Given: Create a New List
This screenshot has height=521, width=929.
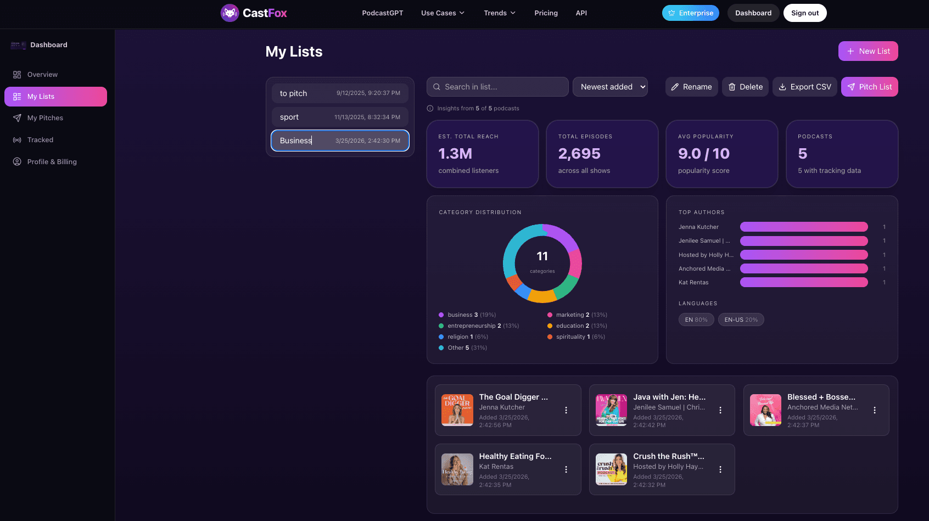Looking at the screenshot, I should 868,51.
